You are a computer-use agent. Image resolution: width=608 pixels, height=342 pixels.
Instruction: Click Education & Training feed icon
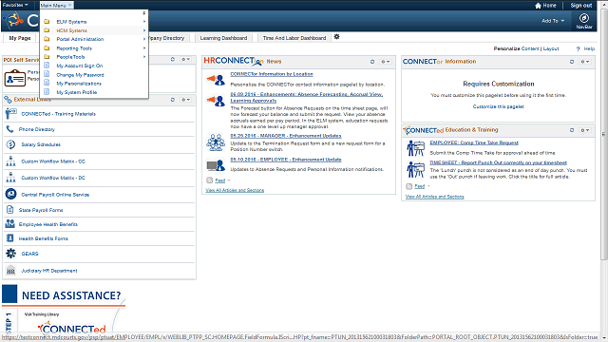point(408,186)
